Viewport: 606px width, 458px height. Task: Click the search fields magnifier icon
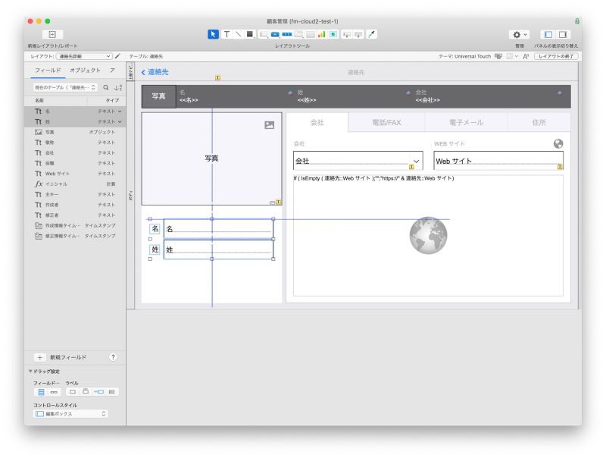[x=105, y=87]
